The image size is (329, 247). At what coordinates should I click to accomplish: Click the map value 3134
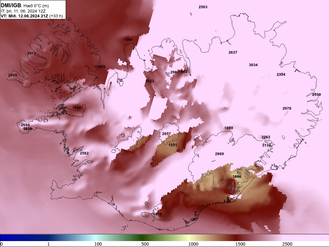point(266,145)
